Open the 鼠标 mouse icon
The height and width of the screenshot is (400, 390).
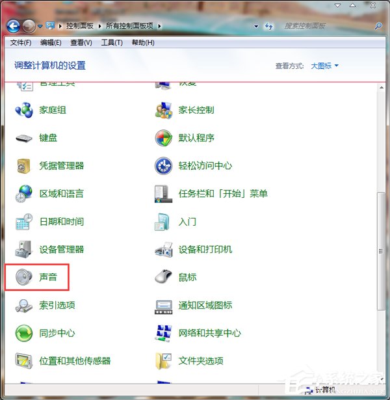click(x=163, y=277)
